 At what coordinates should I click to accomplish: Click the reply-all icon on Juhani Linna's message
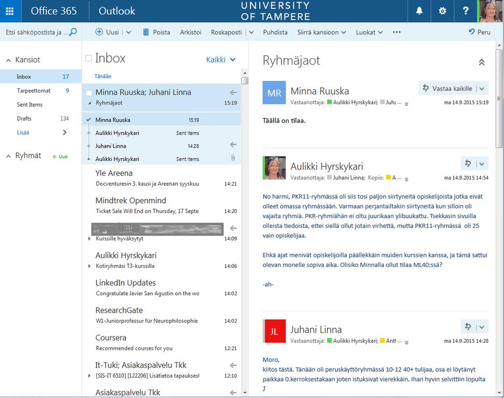point(468,327)
